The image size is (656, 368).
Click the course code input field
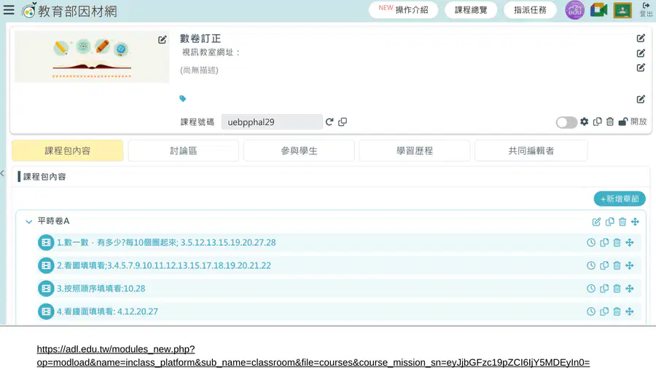(x=272, y=122)
